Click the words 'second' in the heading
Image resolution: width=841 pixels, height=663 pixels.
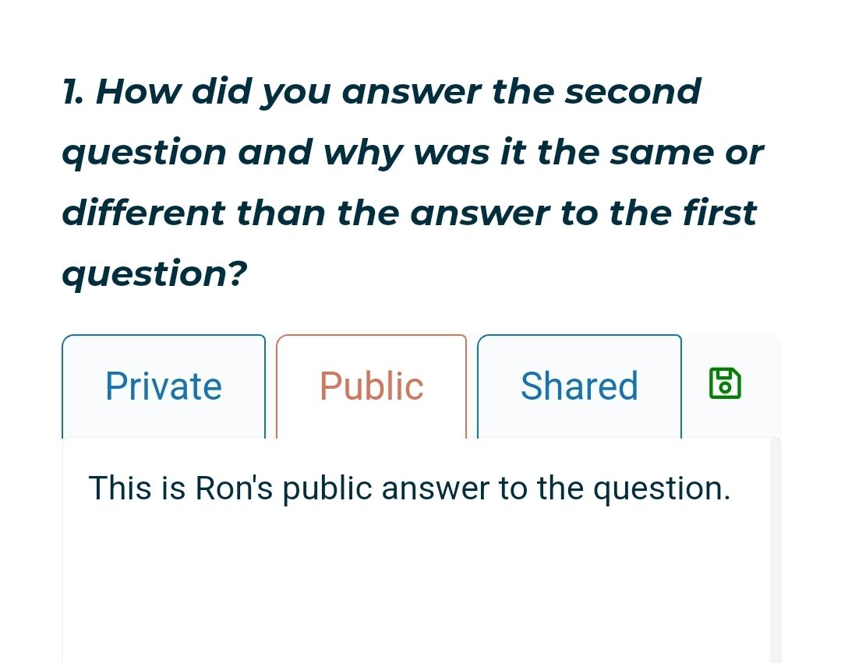tap(633, 92)
